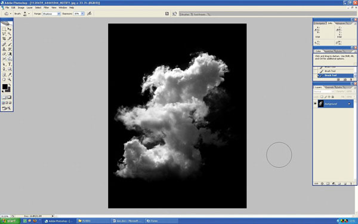This screenshot has height=224, width=358.
Task: Switch to iTunes taskbar button
Action: coord(162,221)
